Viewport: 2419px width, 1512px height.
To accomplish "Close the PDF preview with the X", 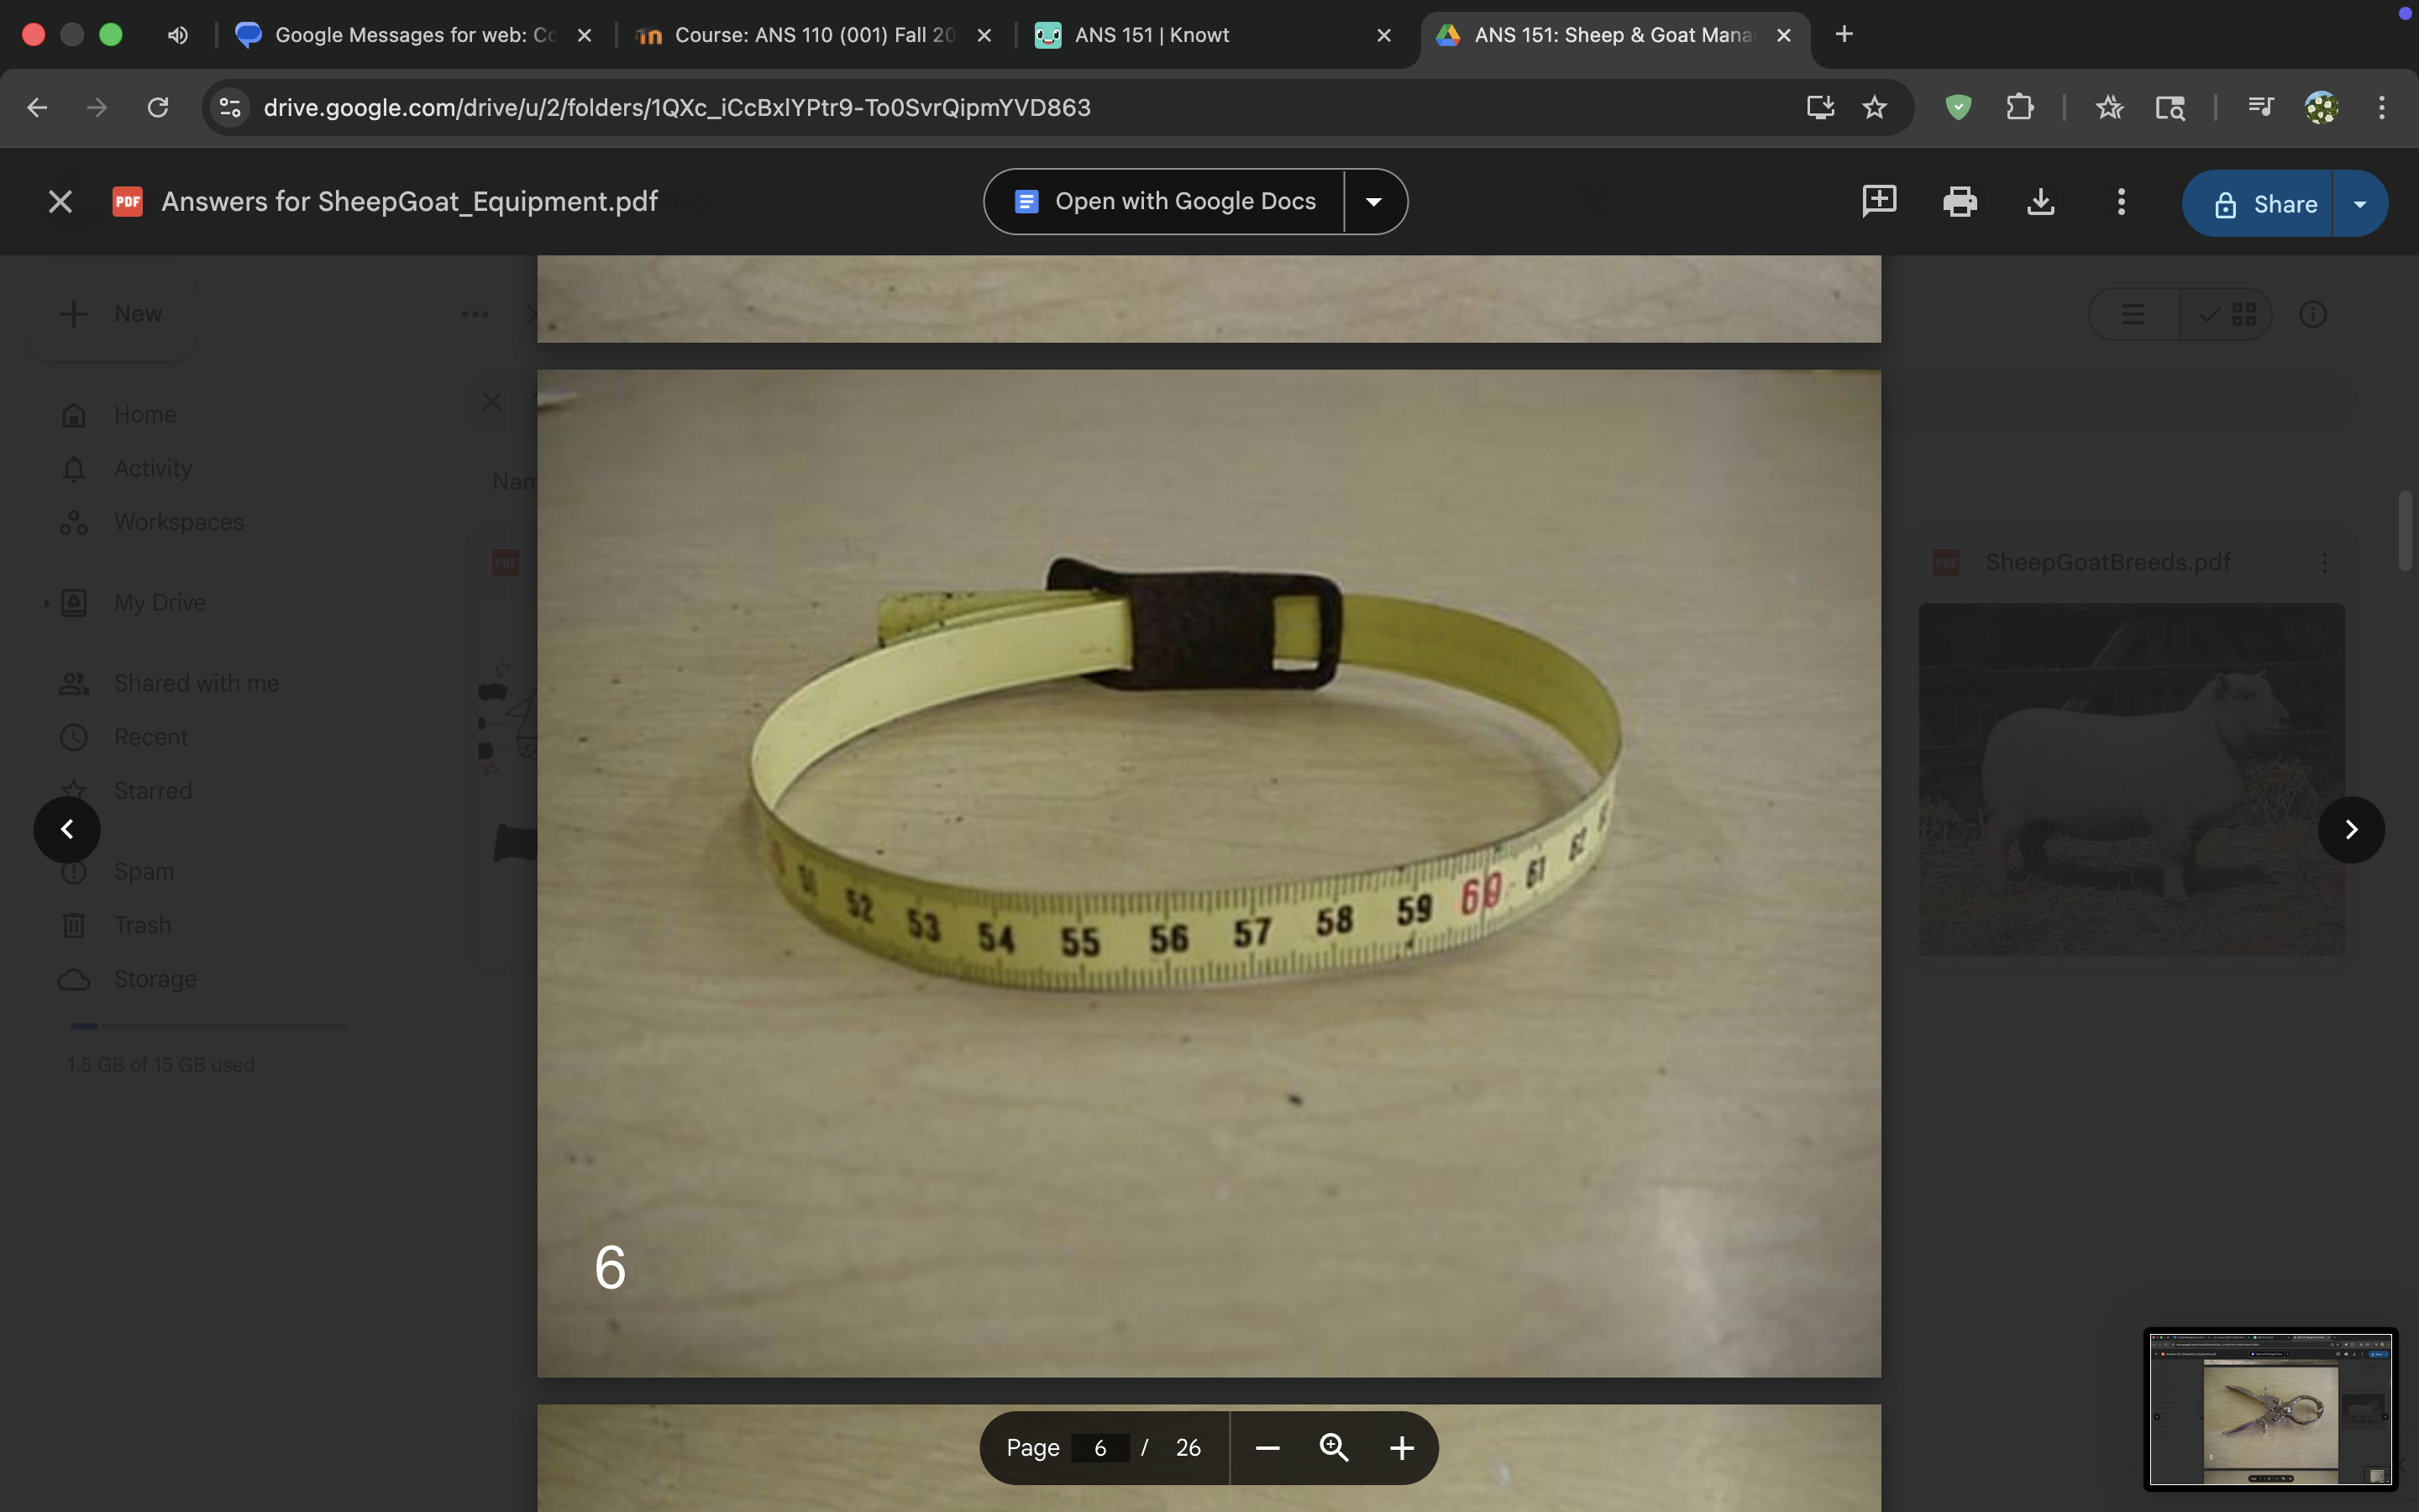I will pos(60,202).
